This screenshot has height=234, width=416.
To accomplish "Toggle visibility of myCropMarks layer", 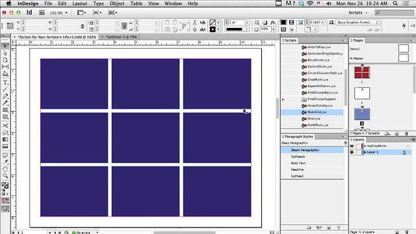I will pyautogui.click(x=352, y=146).
